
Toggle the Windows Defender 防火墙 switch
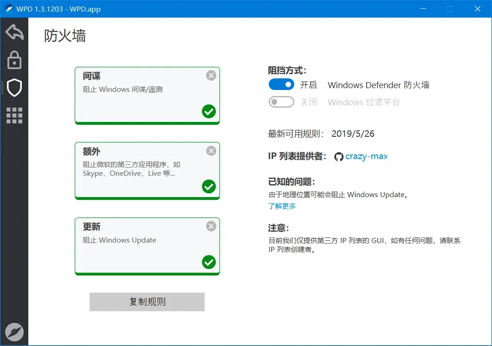[x=281, y=84]
